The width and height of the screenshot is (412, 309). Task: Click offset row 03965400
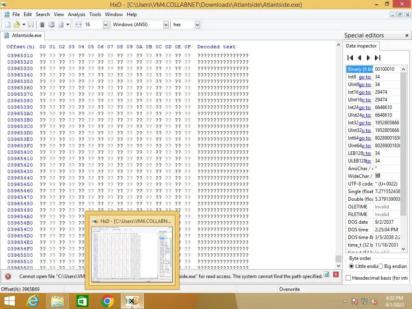(x=20, y=152)
